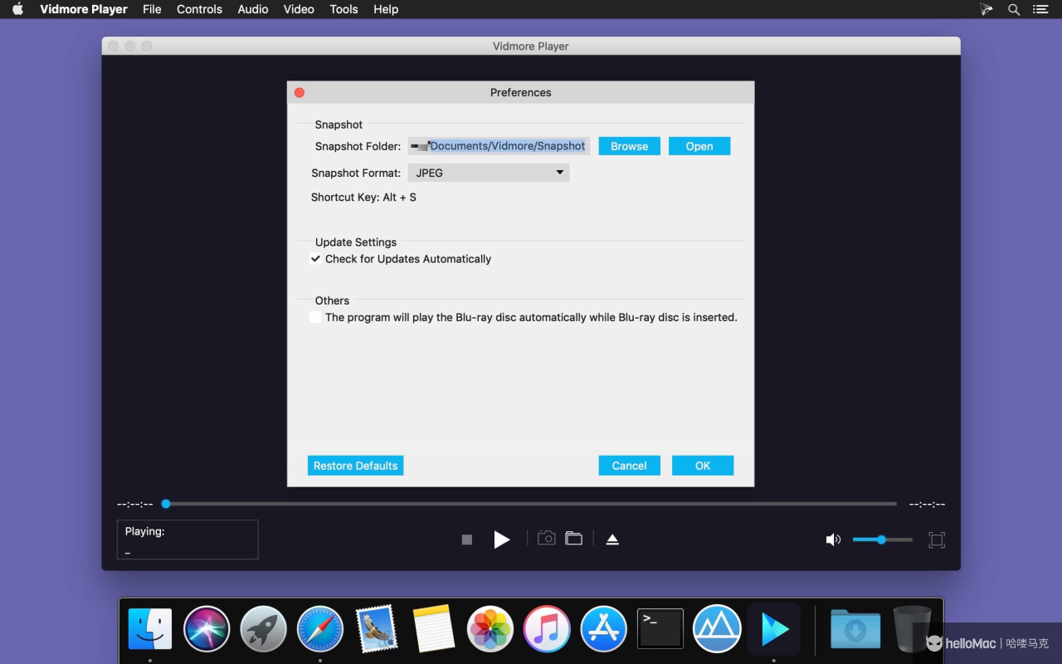Open Notification Center list icon
This screenshot has height=664, width=1062.
(x=1040, y=9)
